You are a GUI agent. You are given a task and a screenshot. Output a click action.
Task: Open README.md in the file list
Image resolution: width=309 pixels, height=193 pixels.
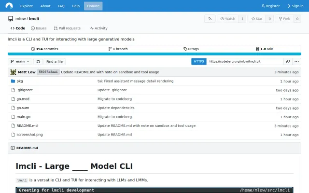point(27,125)
